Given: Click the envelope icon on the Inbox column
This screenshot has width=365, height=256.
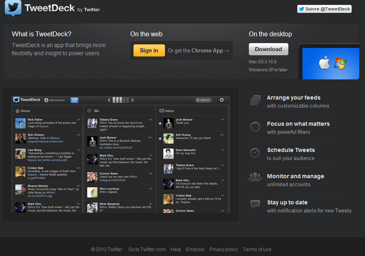Looking at the screenshot, I should [x=161, y=110].
